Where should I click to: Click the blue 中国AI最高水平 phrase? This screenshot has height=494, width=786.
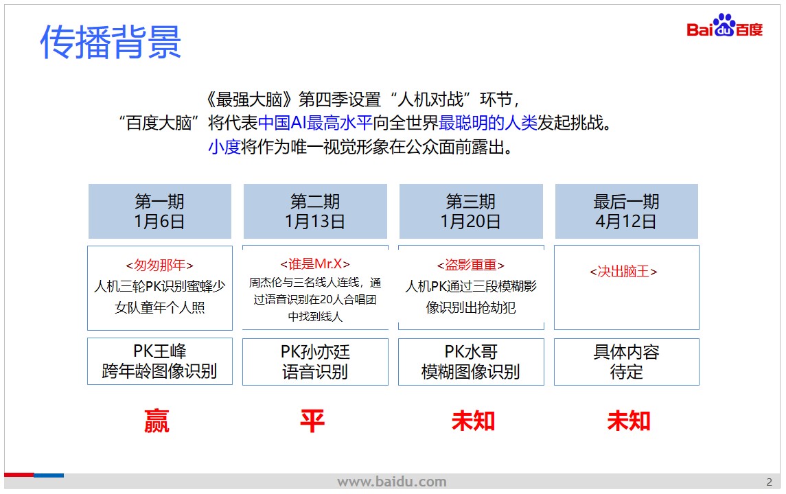[x=315, y=123]
